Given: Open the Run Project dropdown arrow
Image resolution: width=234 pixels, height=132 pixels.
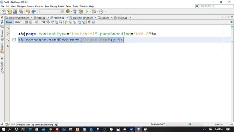Looking at the screenshot, I should [x=90, y=11].
